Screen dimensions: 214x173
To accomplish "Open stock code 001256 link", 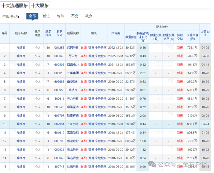I will (59, 48).
